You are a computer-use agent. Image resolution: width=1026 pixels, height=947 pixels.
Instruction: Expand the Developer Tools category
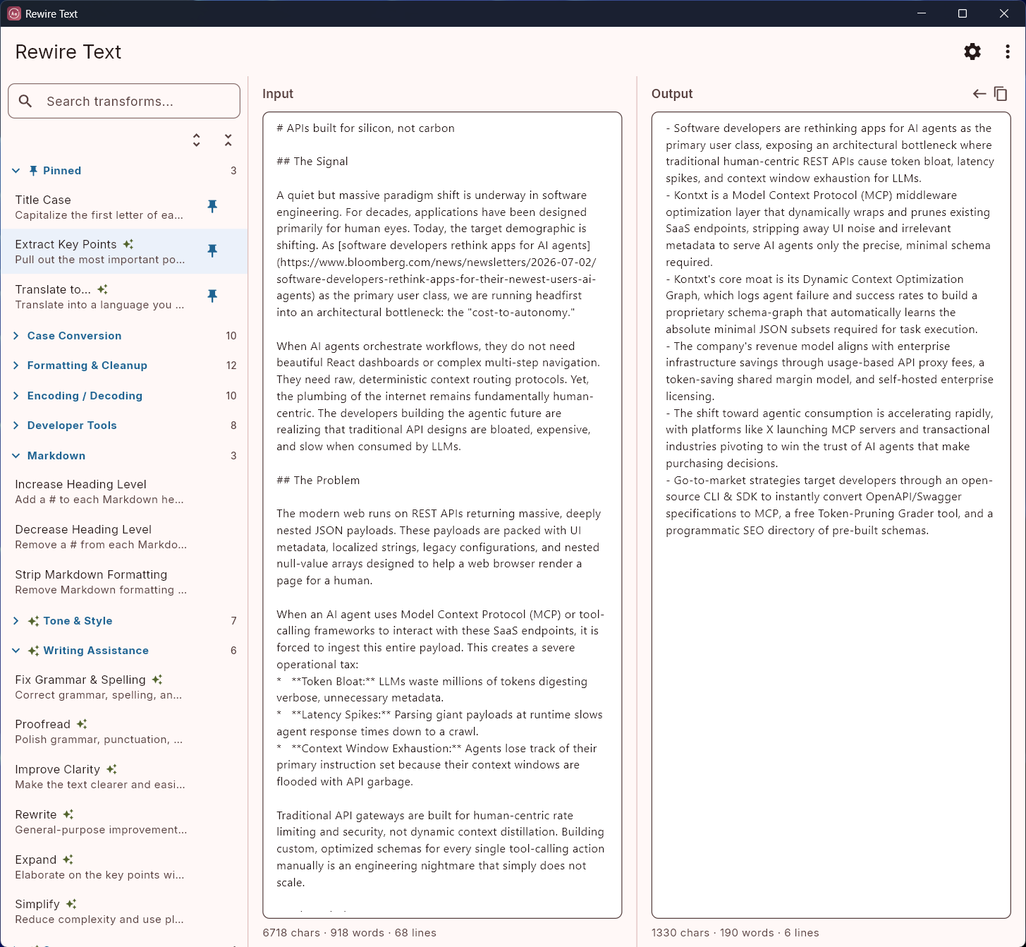pyautogui.click(x=124, y=426)
